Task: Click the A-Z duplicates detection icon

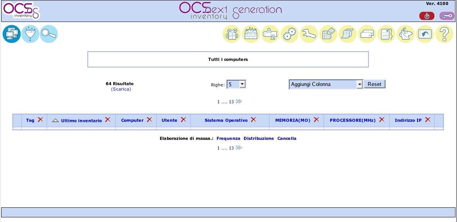Action: 270,34
